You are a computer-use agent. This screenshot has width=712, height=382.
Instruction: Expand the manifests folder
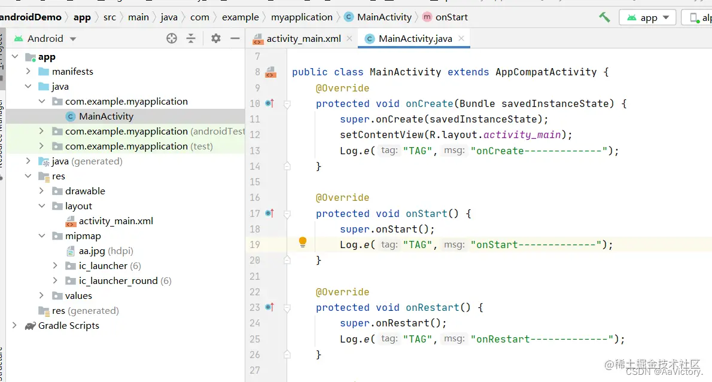coord(28,71)
